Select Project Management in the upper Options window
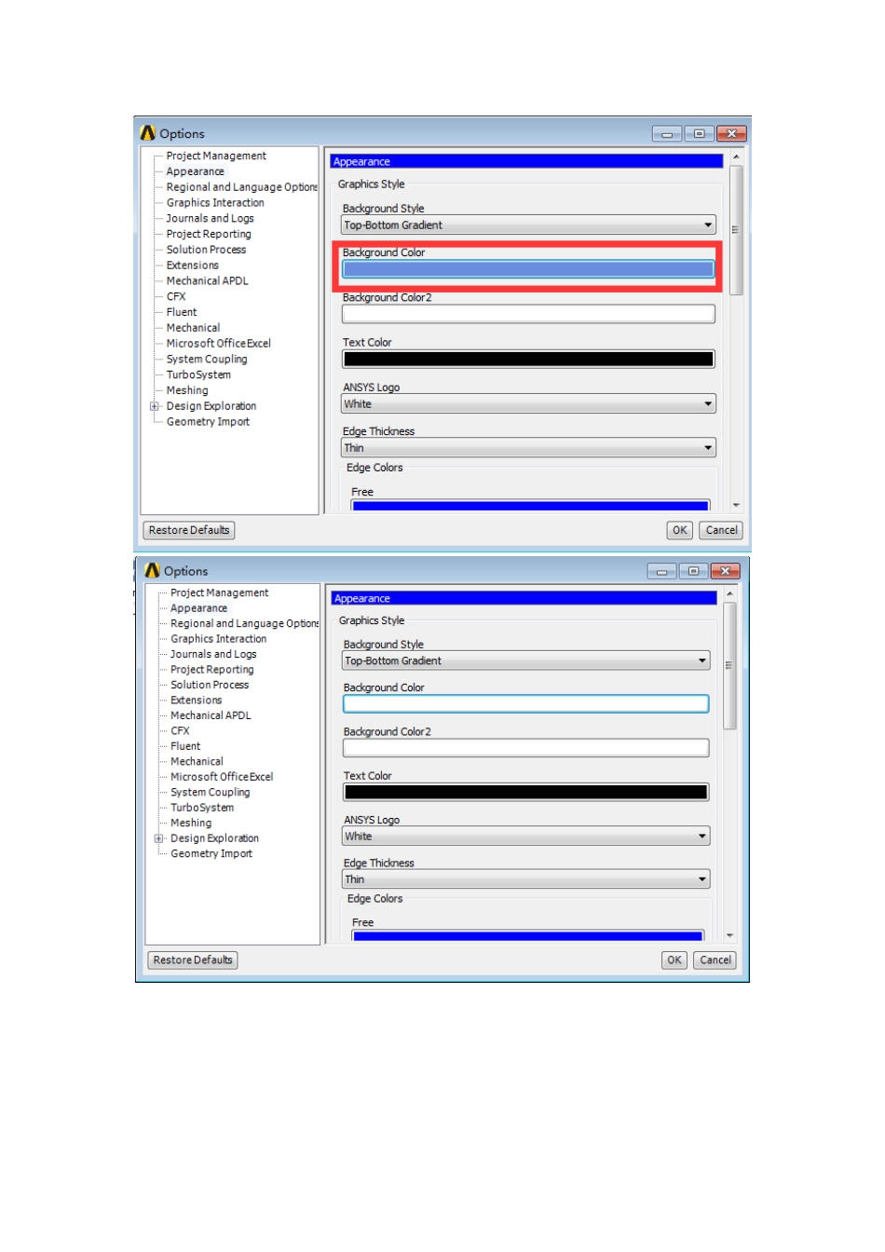The width and height of the screenshot is (885, 1252). click(216, 156)
